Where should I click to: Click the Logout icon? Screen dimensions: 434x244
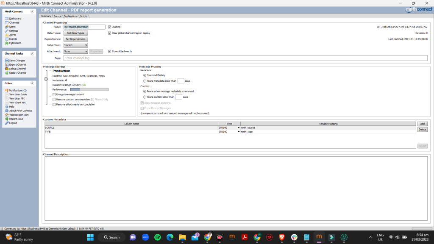[x=7, y=123]
